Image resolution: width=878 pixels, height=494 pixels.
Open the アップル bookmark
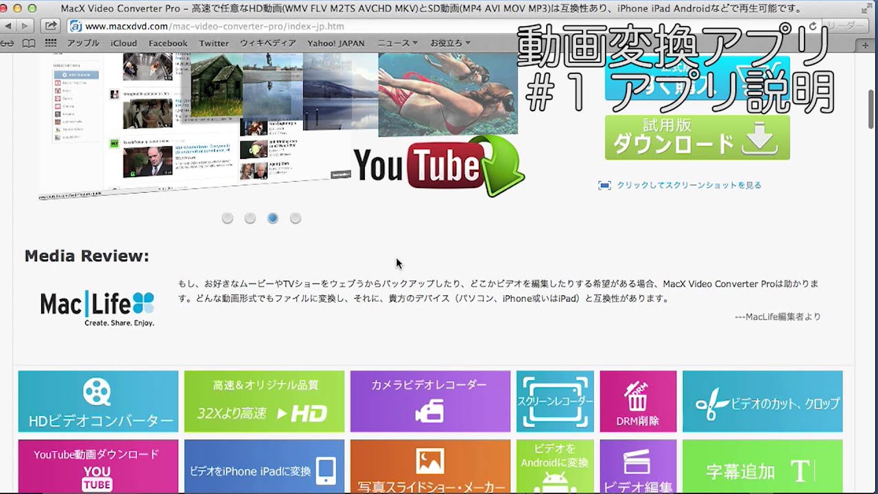[83, 43]
